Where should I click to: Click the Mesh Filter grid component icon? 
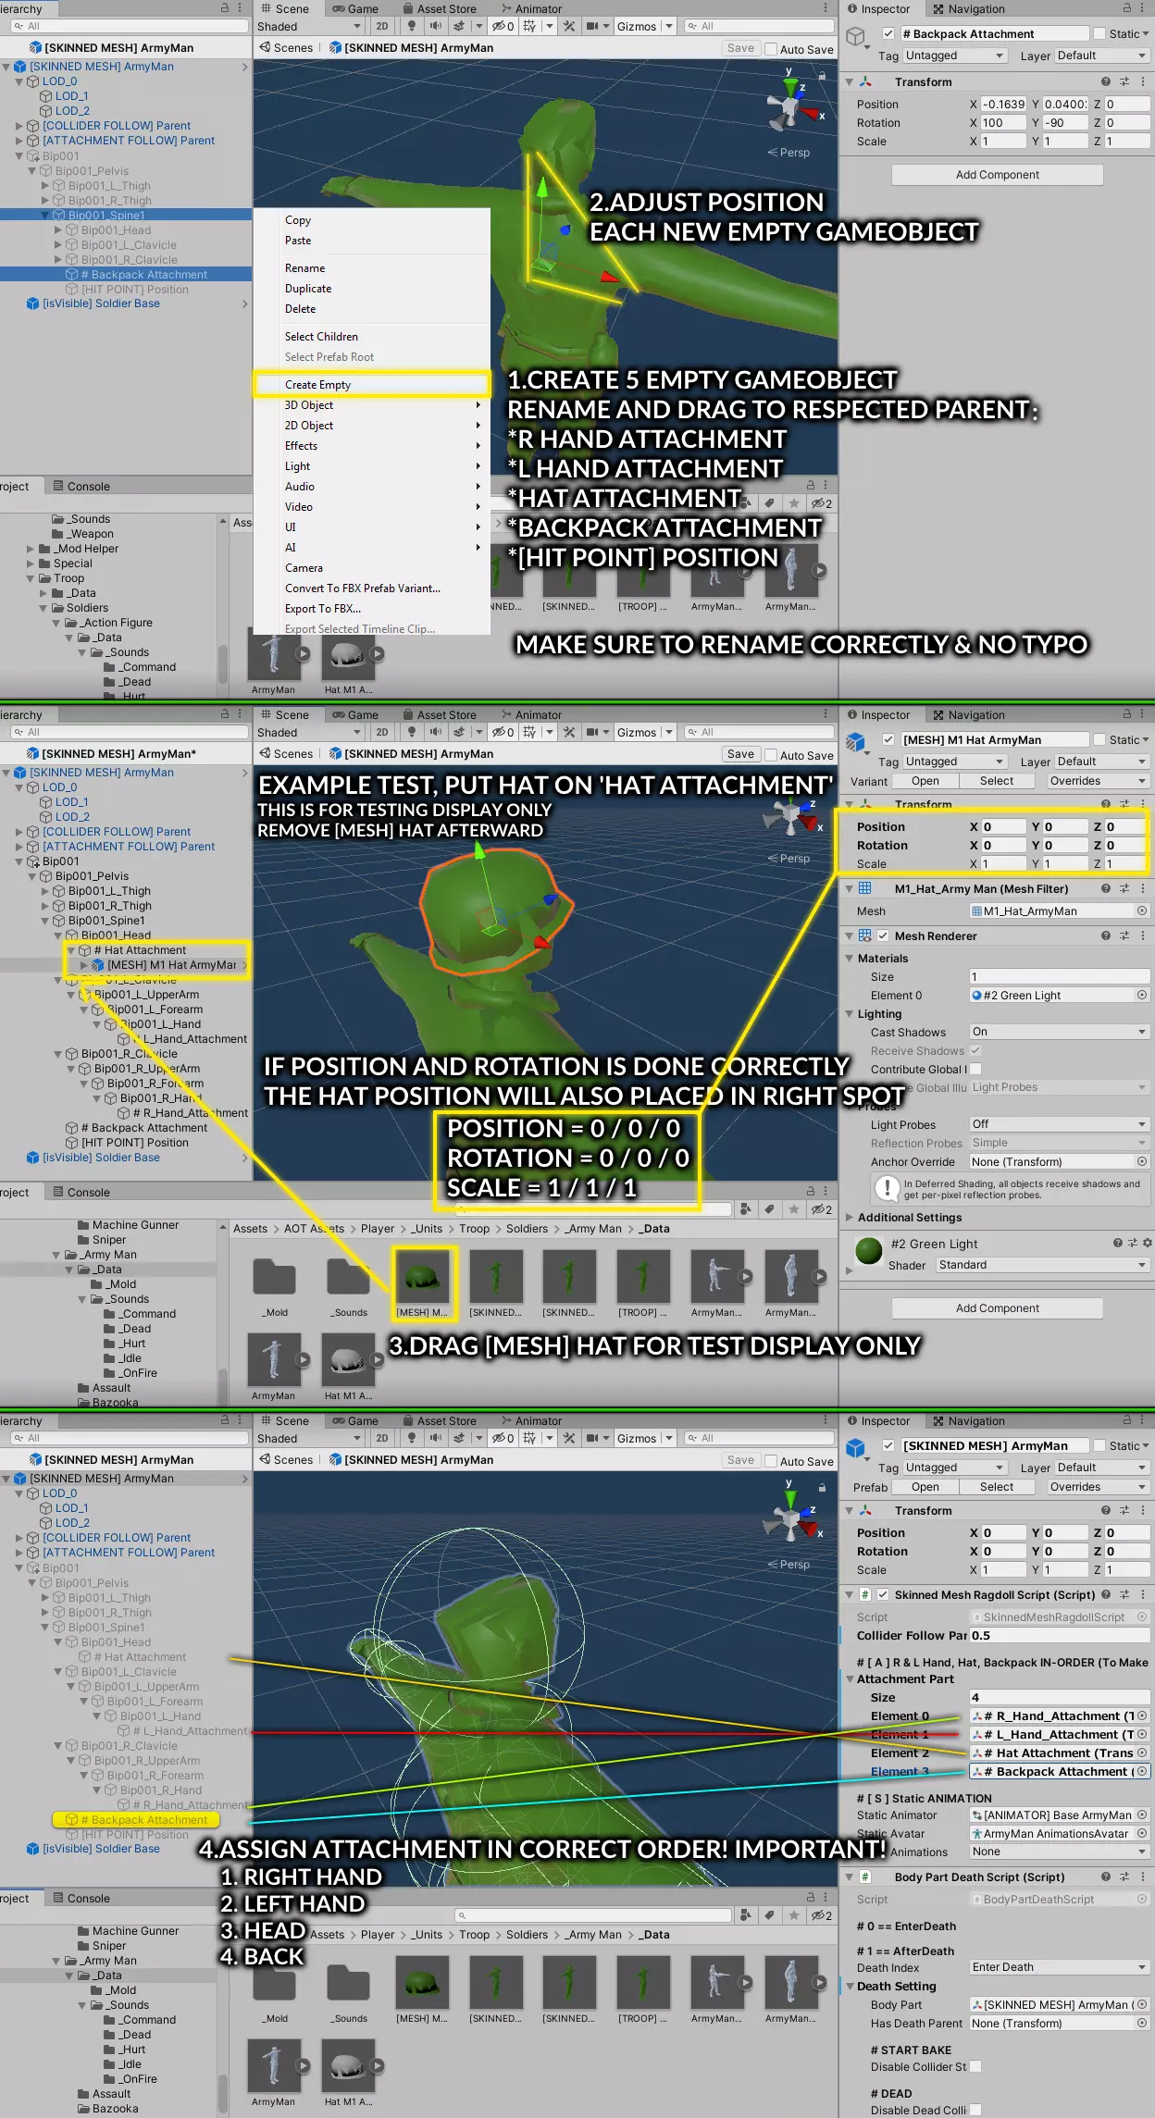pyautogui.click(x=865, y=888)
